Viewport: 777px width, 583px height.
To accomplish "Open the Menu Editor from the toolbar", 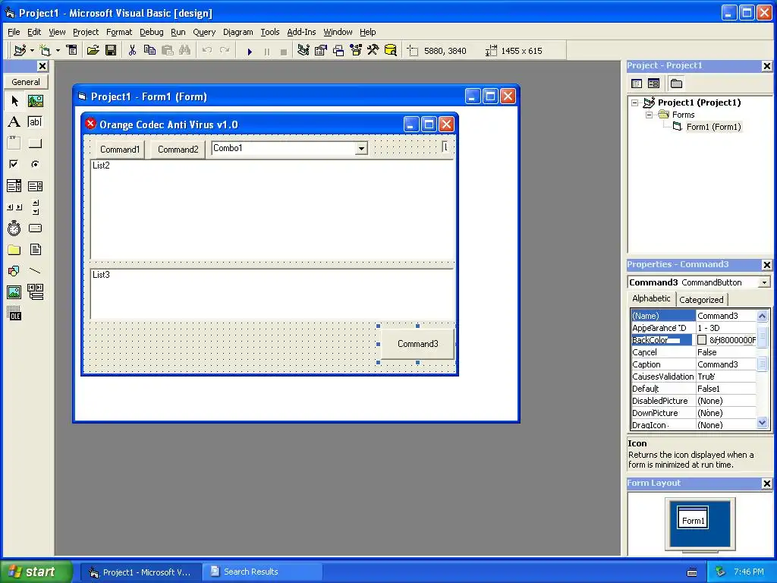I will pos(72,51).
